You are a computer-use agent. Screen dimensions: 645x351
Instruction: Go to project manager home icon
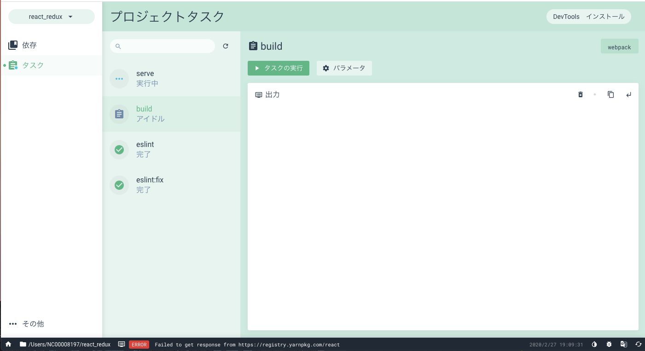pyautogui.click(x=8, y=344)
